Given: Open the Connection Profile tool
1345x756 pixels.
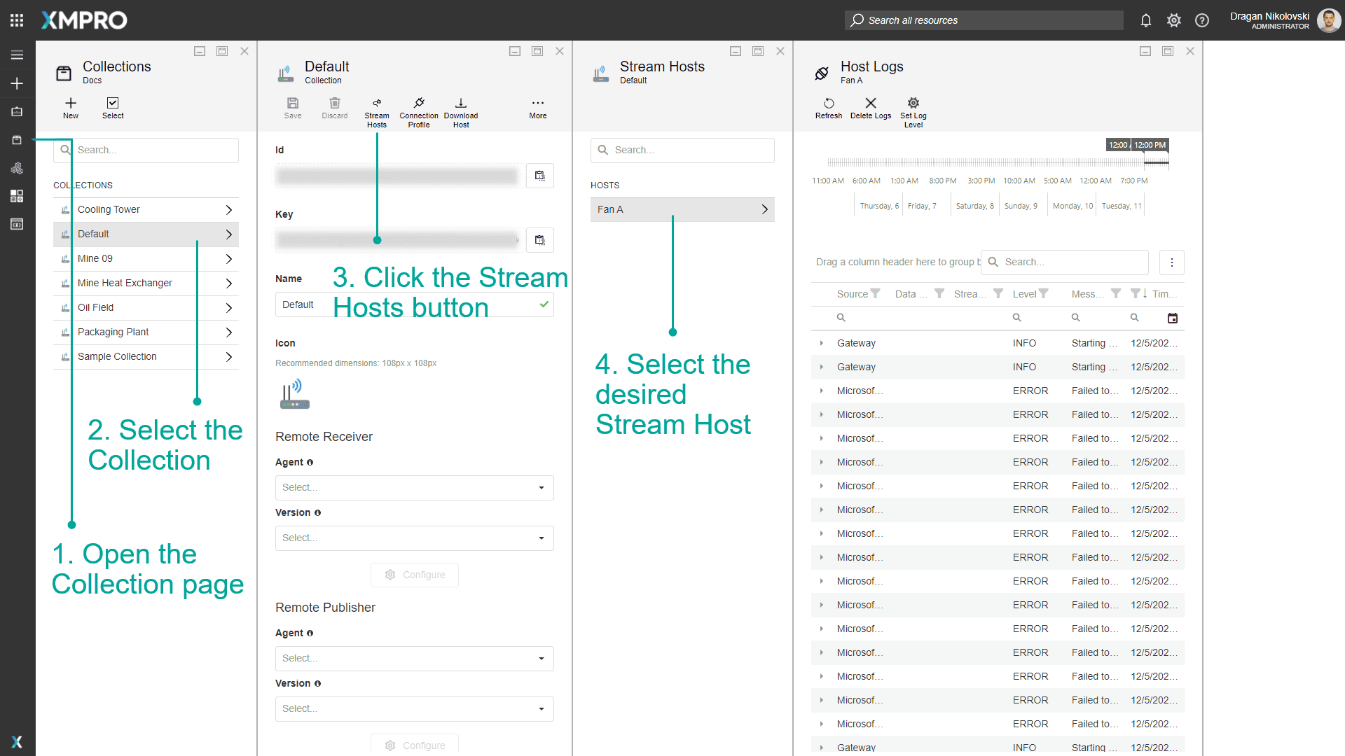Looking at the screenshot, I should (418, 111).
